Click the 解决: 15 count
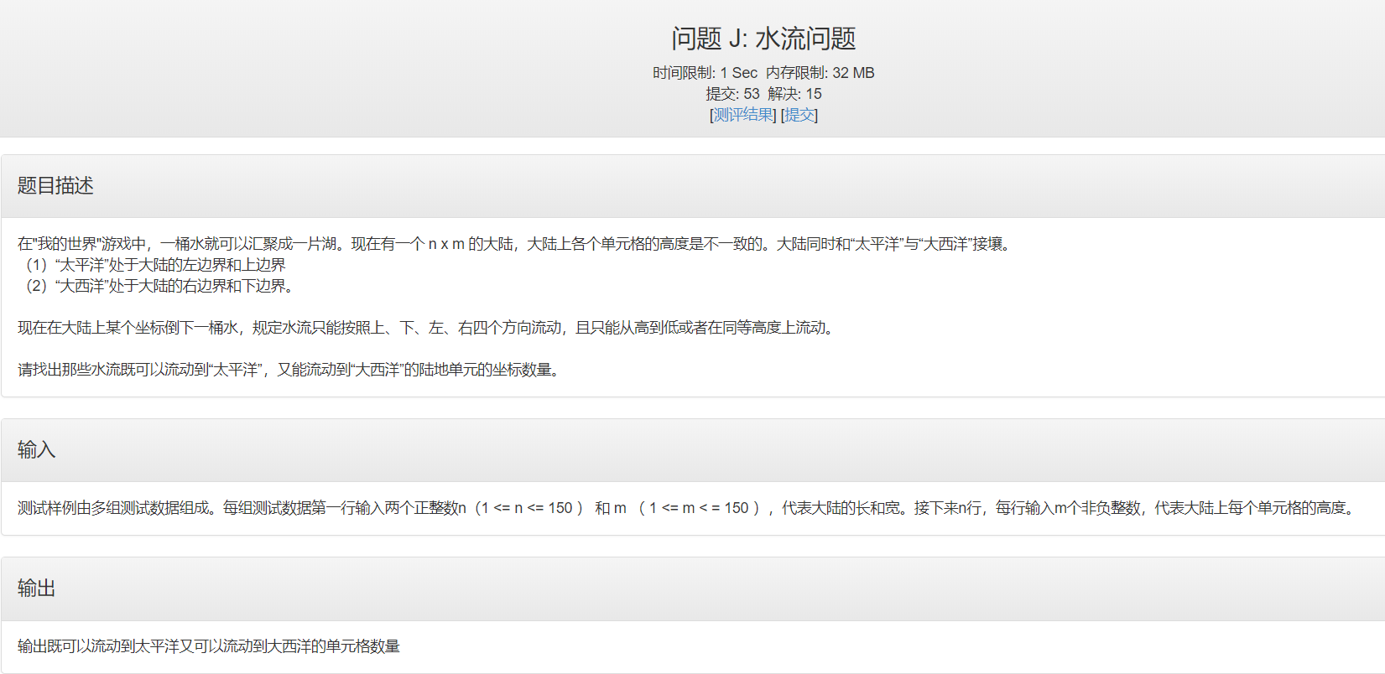The height and width of the screenshot is (674, 1385). pos(794,94)
